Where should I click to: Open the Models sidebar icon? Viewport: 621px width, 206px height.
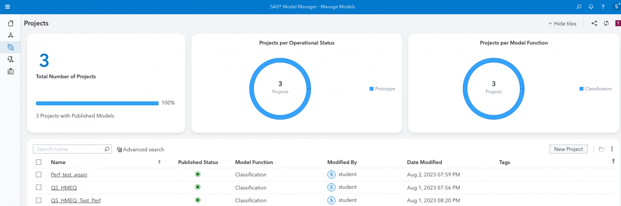(x=11, y=35)
